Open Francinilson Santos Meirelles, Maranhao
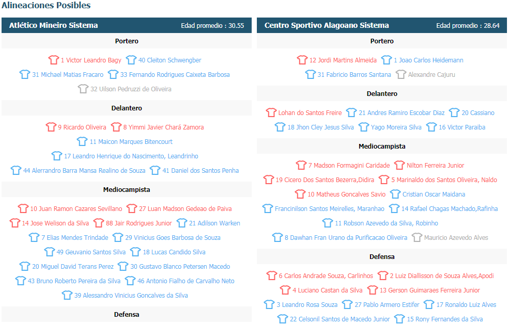 click(330, 209)
